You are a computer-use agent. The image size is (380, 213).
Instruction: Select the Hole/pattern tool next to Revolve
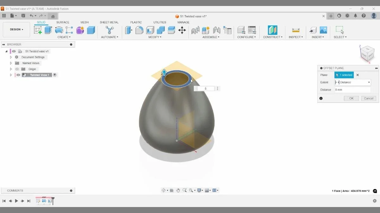click(x=69, y=30)
